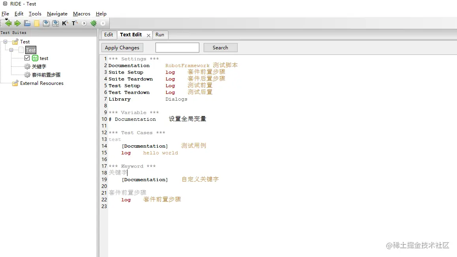Click the green robot icon beside test
Screen dimensions: 457x257
(35, 58)
